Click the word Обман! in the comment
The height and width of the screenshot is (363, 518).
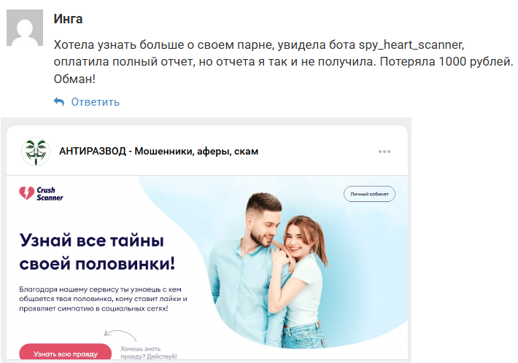pos(74,79)
